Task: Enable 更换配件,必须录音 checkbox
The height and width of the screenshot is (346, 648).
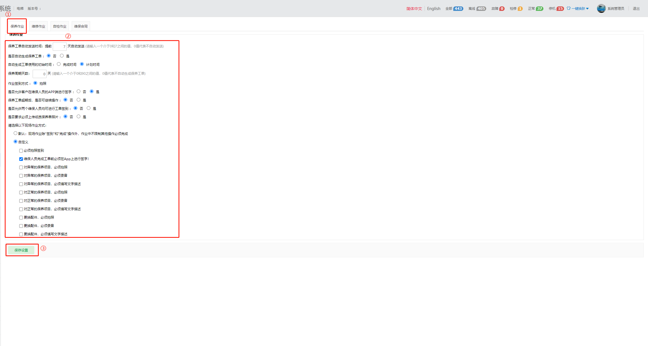Action: pyautogui.click(x=21, y=226)
